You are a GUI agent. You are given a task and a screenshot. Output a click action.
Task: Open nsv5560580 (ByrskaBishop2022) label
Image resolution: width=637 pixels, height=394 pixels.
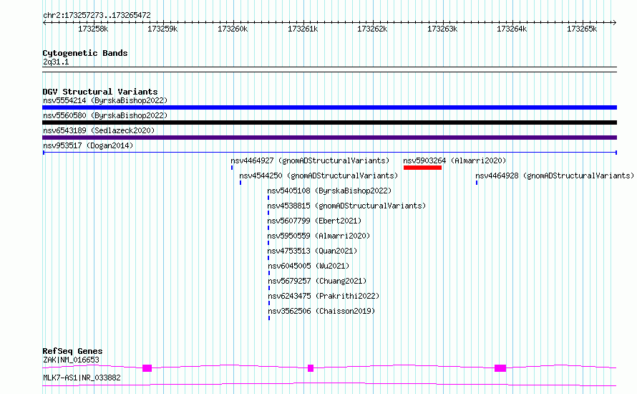pyautogui.click(x=105, y=115)
